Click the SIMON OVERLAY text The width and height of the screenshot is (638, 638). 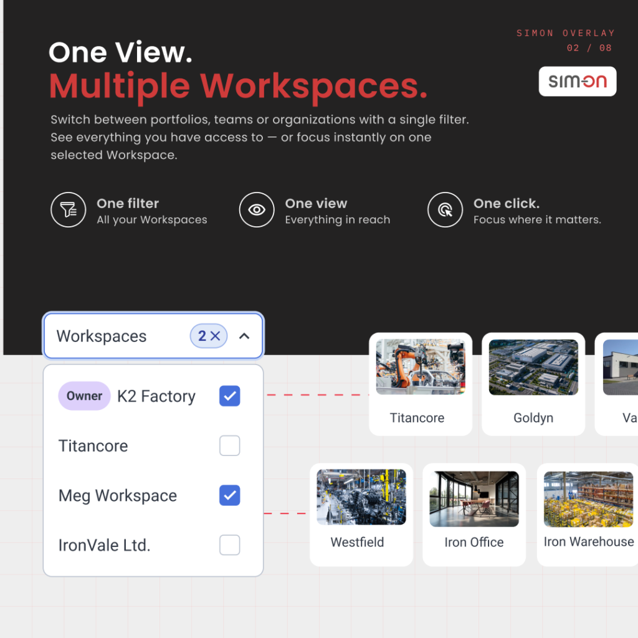click(x=566, y=33)
